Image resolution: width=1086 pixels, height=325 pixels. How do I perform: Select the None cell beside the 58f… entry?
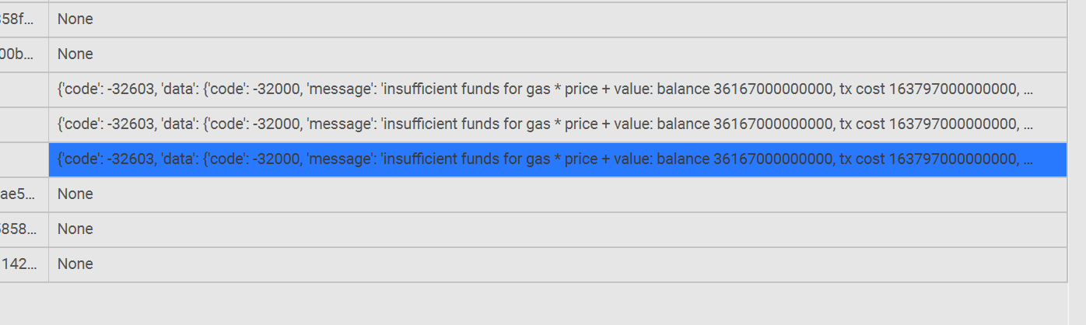(75, 19)
